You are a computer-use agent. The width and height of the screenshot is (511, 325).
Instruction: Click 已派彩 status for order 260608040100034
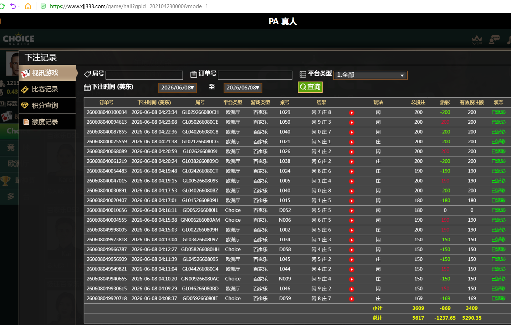pyautogui.click(x=499, y=112)
